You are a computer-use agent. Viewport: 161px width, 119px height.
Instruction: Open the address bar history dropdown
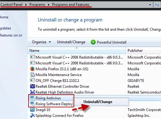(x=150, y=5)
